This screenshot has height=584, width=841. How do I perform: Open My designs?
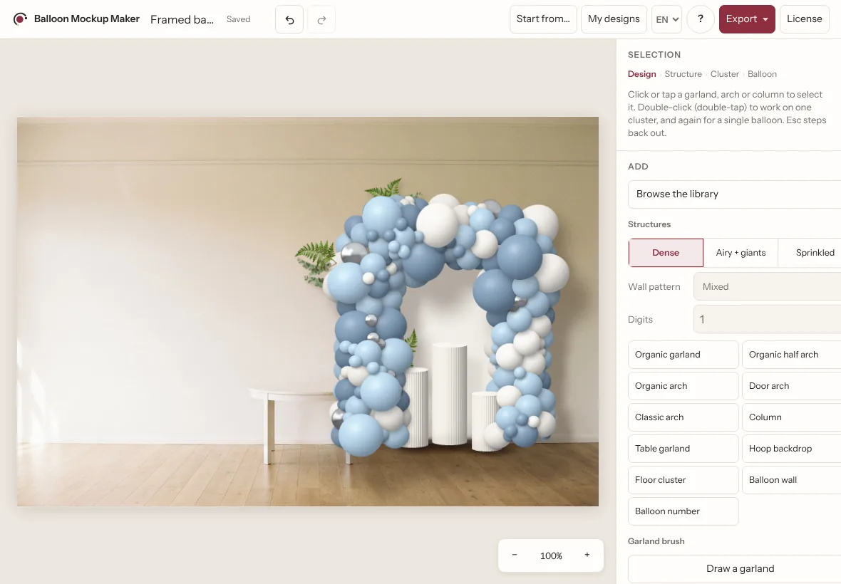pyautogui.click(x=614, y=19)
